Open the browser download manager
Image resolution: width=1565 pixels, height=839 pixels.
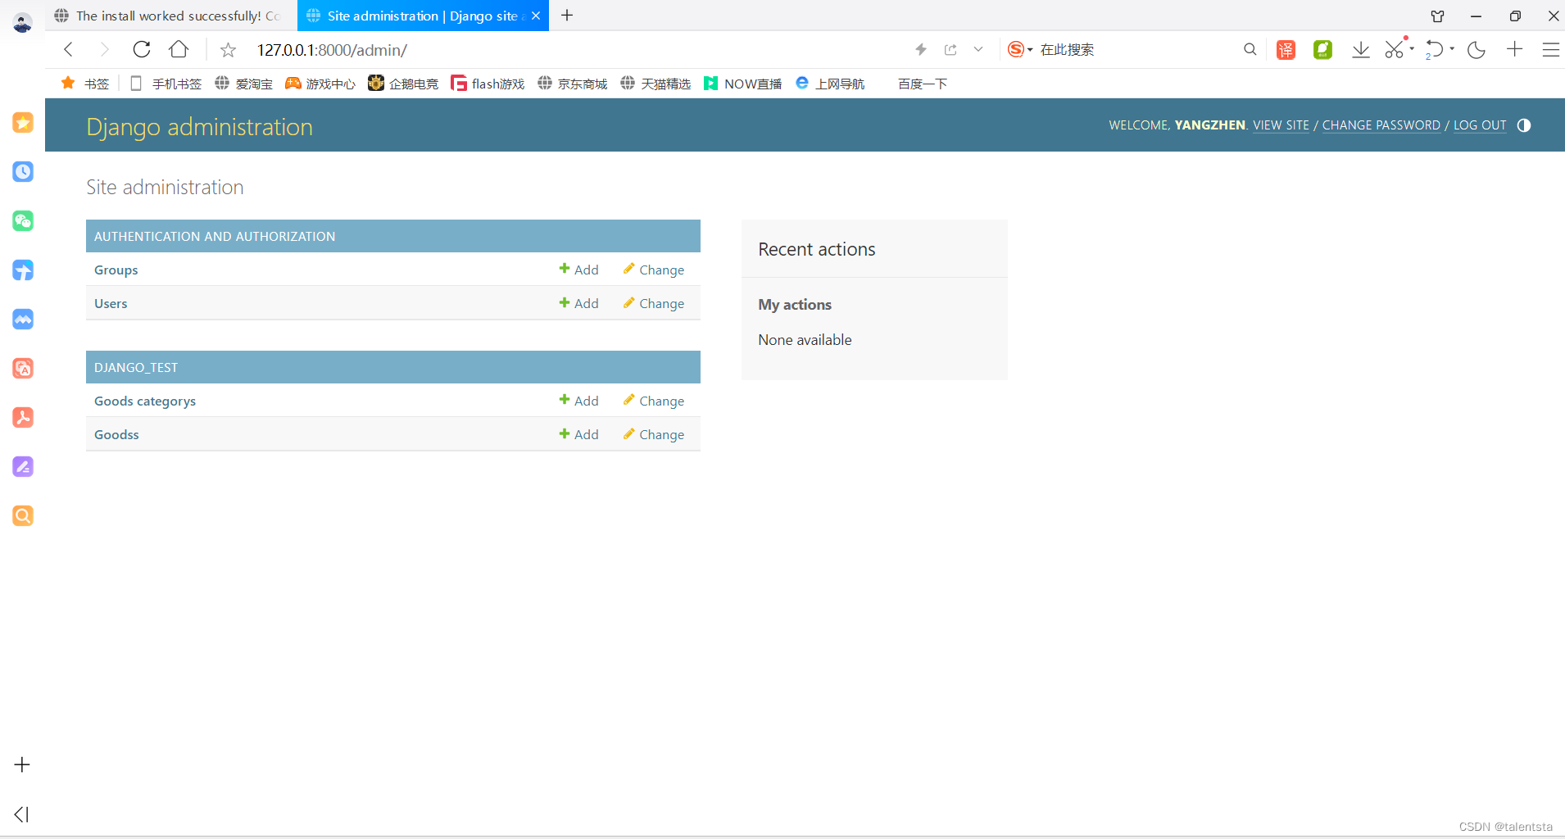1359,49
